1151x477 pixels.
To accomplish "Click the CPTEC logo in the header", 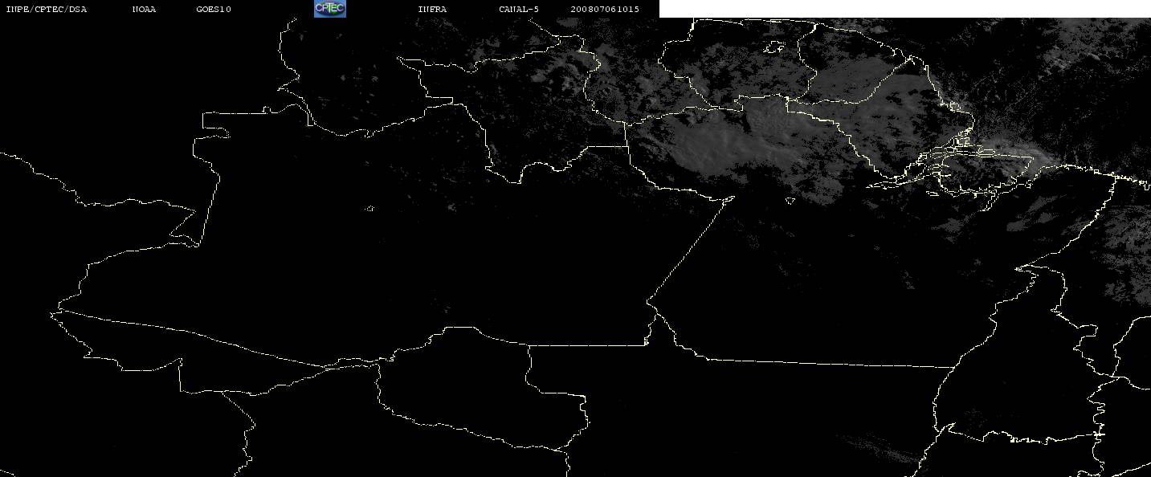I will coord(329,9).
